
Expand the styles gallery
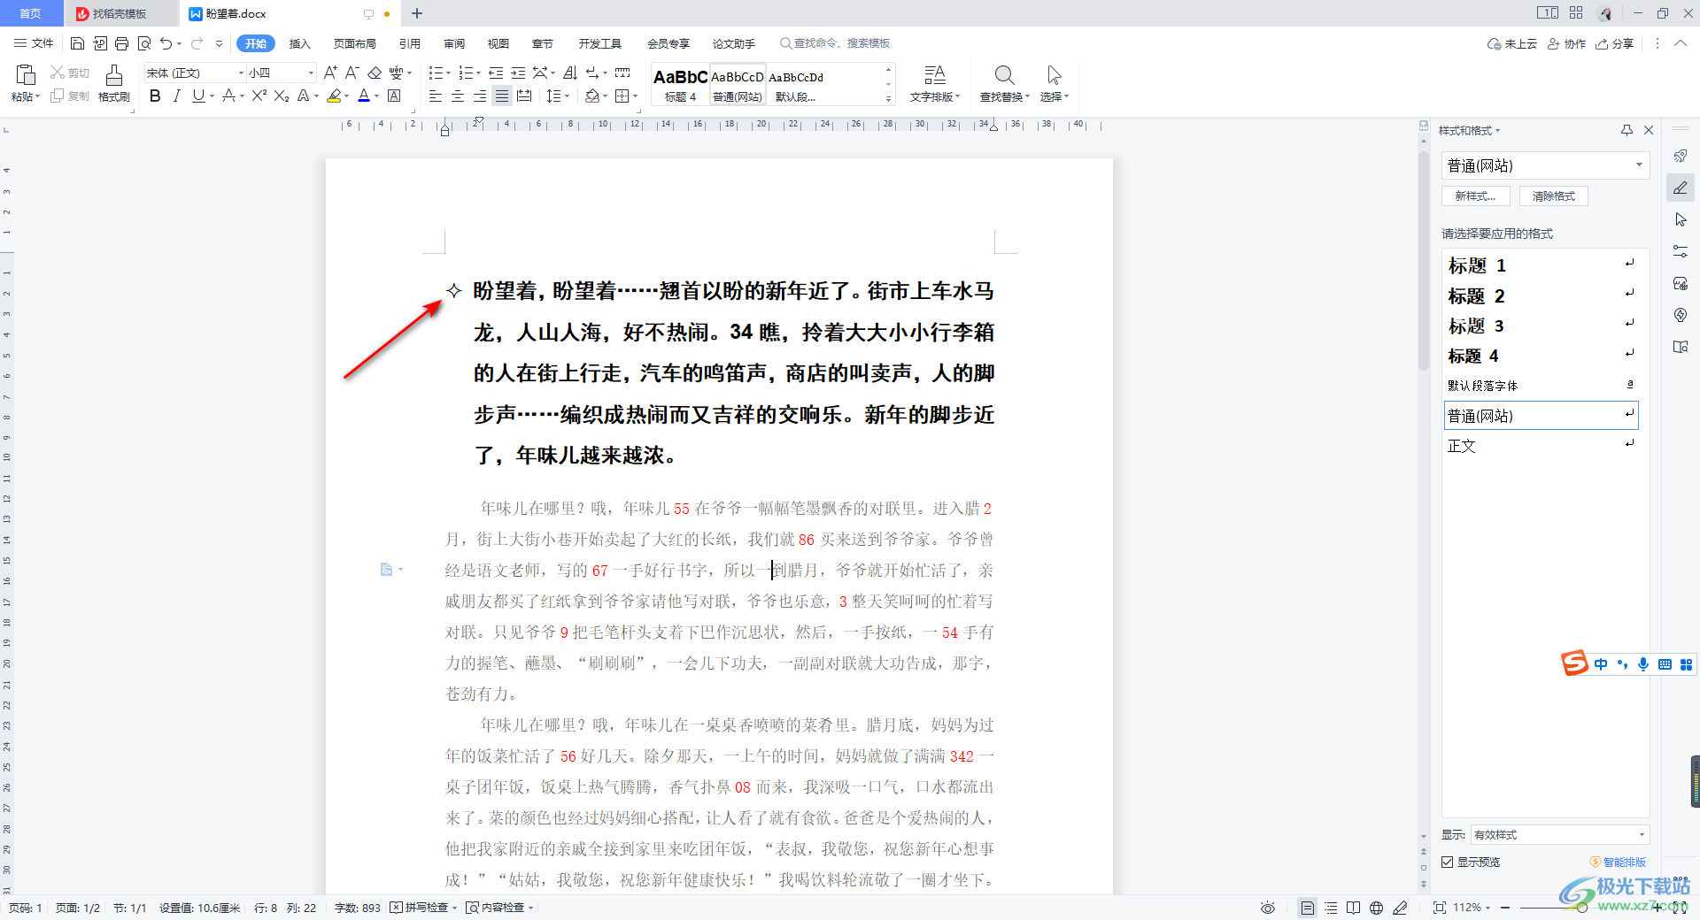tap(888, 99)
